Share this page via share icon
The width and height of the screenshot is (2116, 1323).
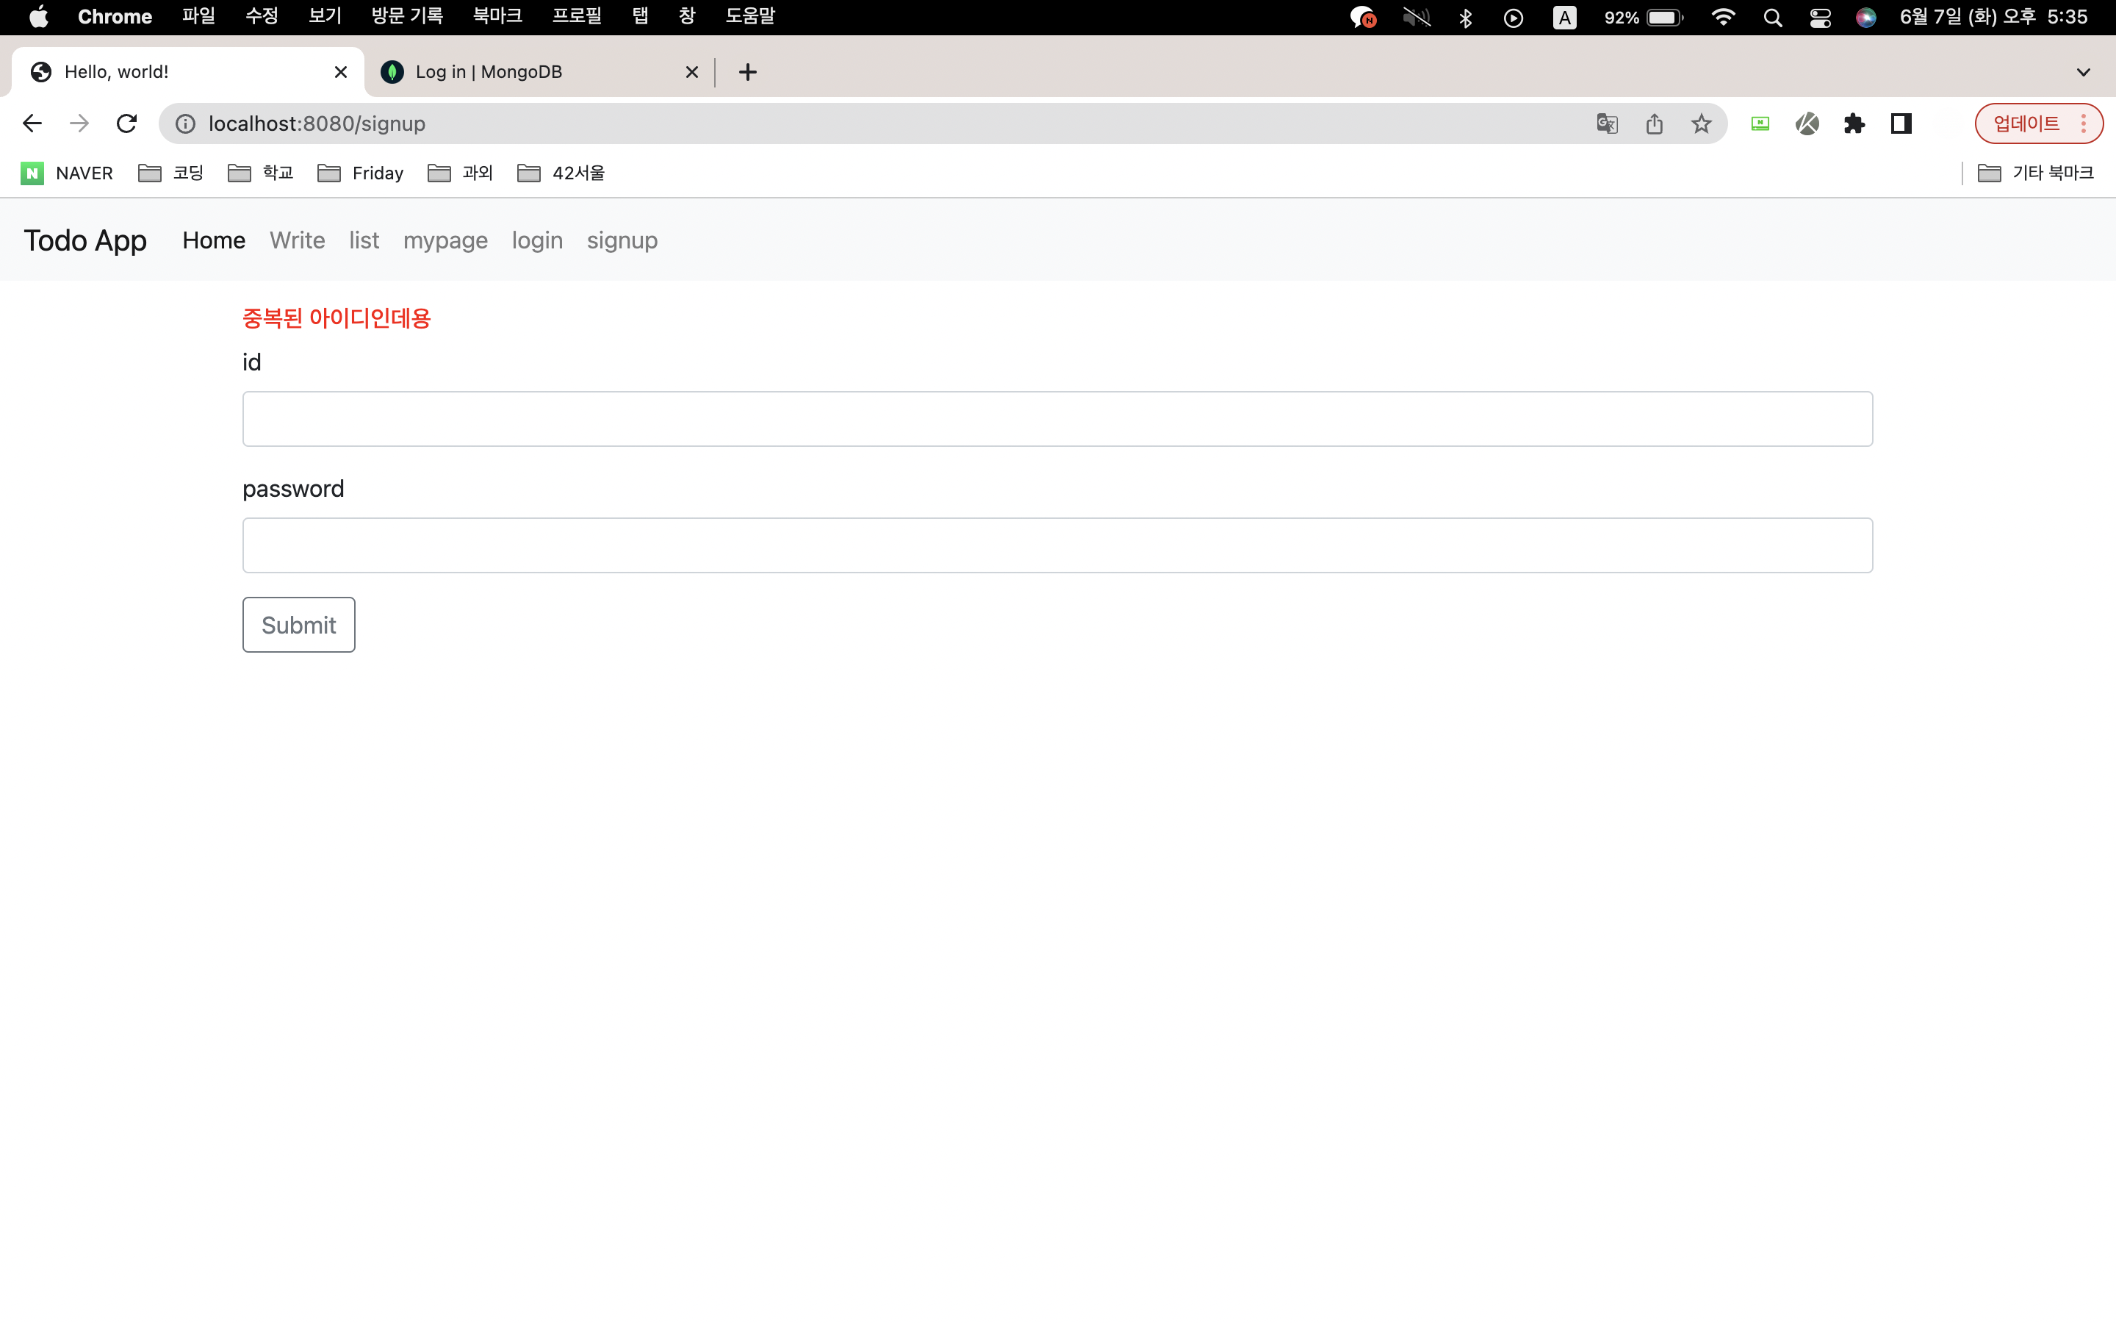click(1655, 123)
